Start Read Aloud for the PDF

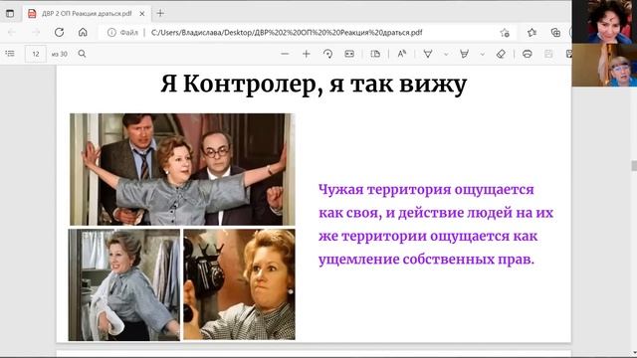pyautogui.click(x=402, y=54)
